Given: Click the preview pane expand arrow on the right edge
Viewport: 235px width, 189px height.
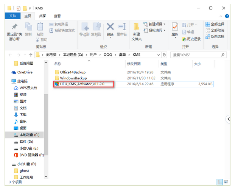Looking at the screenshot, I should [x=228, y=119].
